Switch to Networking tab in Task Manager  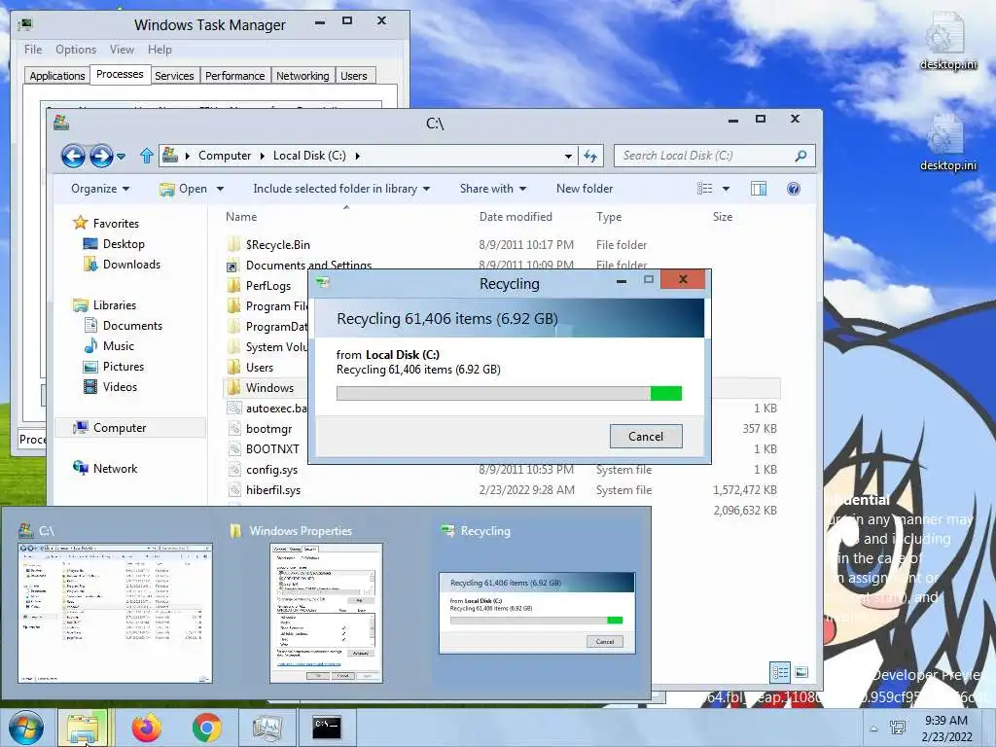click(302, 76)
